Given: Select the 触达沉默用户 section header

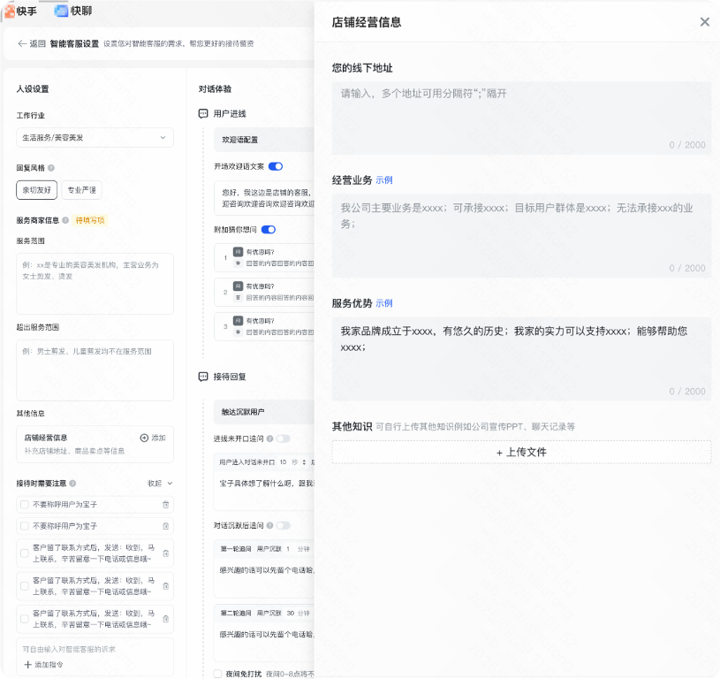Looking at the screenshot, I should [x=242, y=411].
